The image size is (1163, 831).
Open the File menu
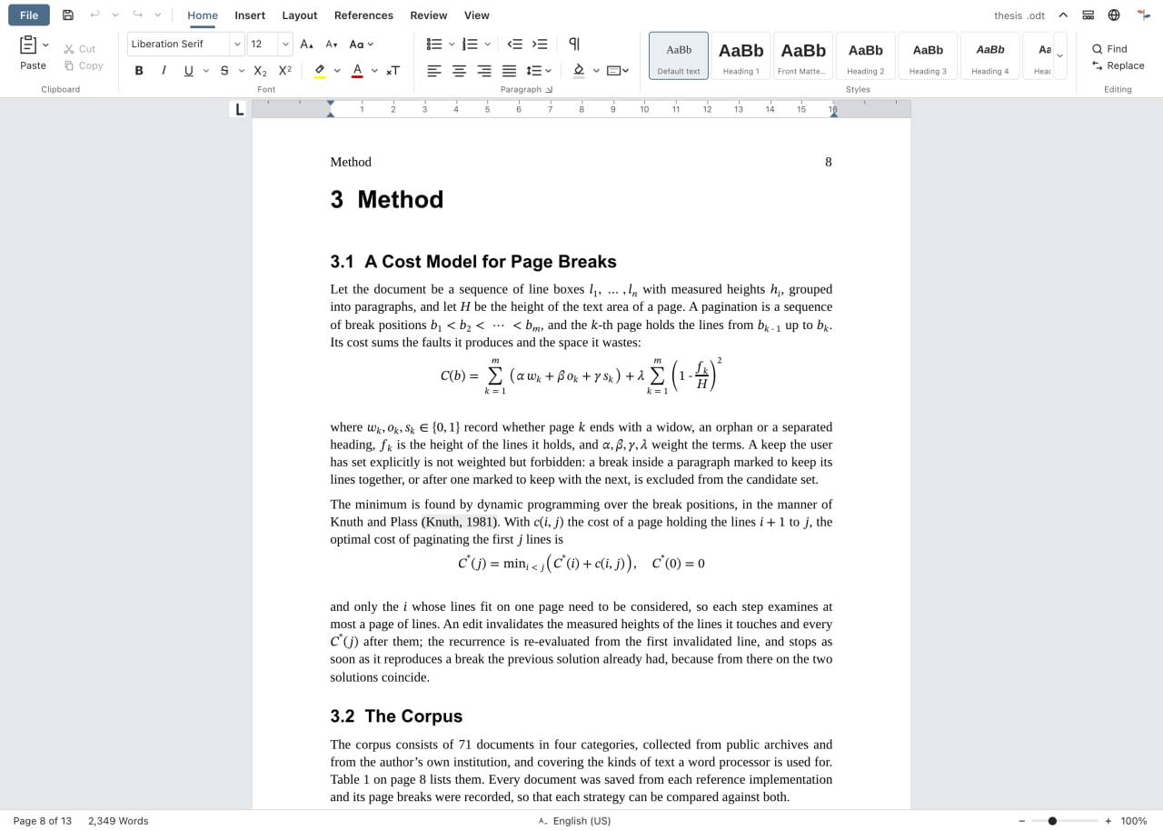pos(29,15)
